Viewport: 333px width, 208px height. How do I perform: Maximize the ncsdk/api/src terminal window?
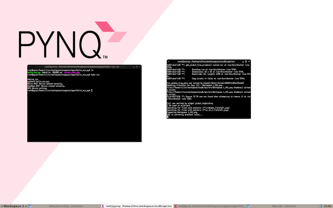pos(246,62)
